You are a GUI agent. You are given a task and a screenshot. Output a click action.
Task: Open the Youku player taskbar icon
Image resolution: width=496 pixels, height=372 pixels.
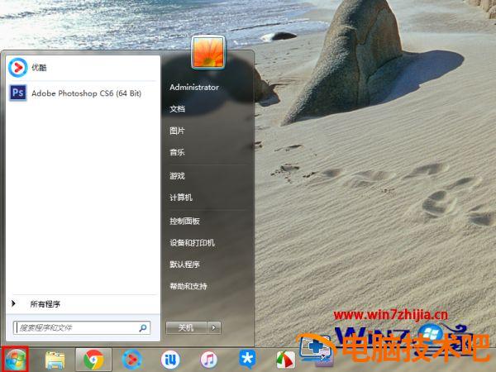(x=132, y=360)
